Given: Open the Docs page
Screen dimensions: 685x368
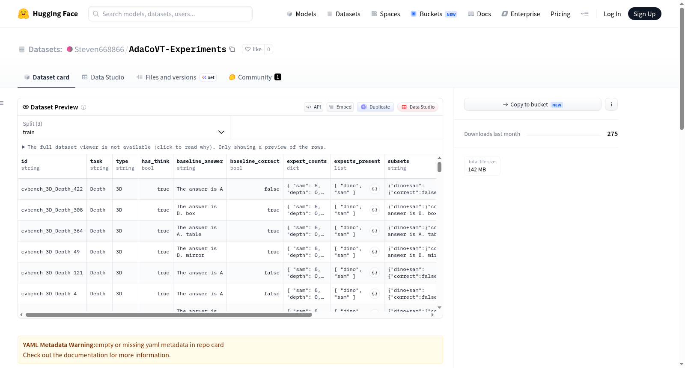Looking at the screenshot, I should coord(479,14).
